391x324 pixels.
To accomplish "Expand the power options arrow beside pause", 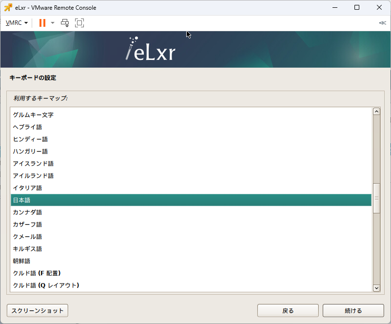I will [x=52, y=23].
